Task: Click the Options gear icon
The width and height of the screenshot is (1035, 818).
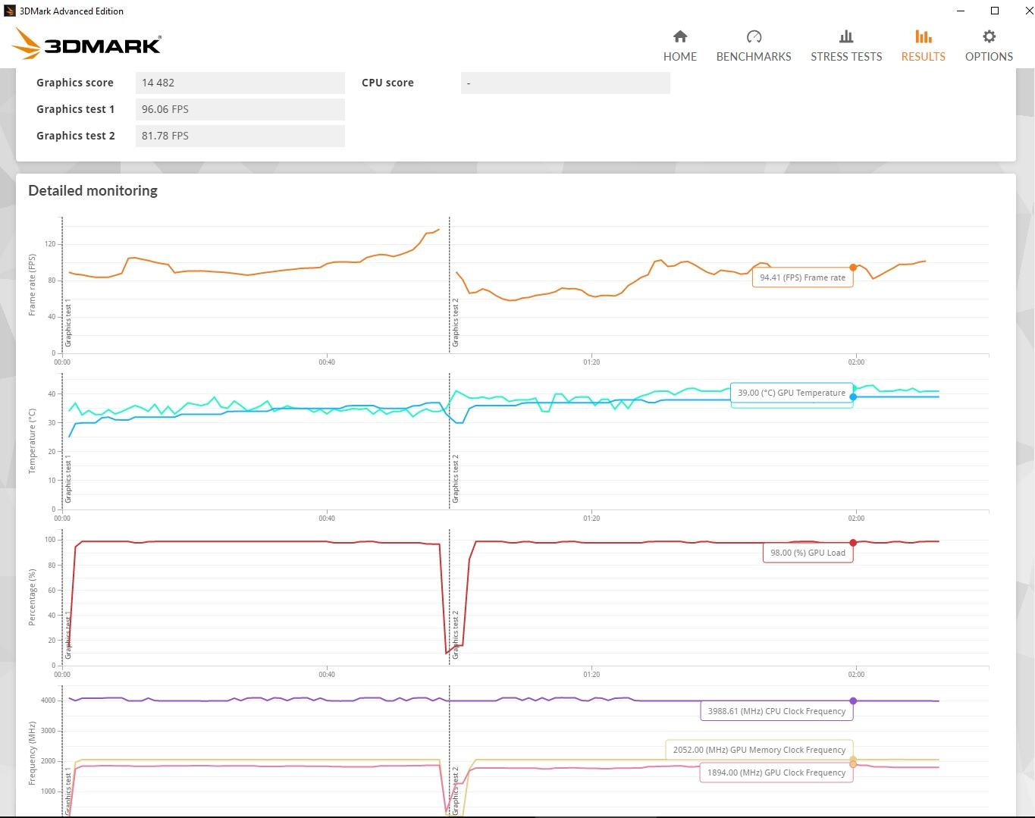Action: pos(989,36)
